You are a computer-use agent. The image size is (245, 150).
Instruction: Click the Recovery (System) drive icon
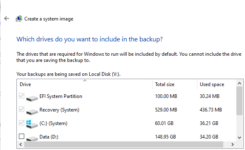(x=32, y=112)
